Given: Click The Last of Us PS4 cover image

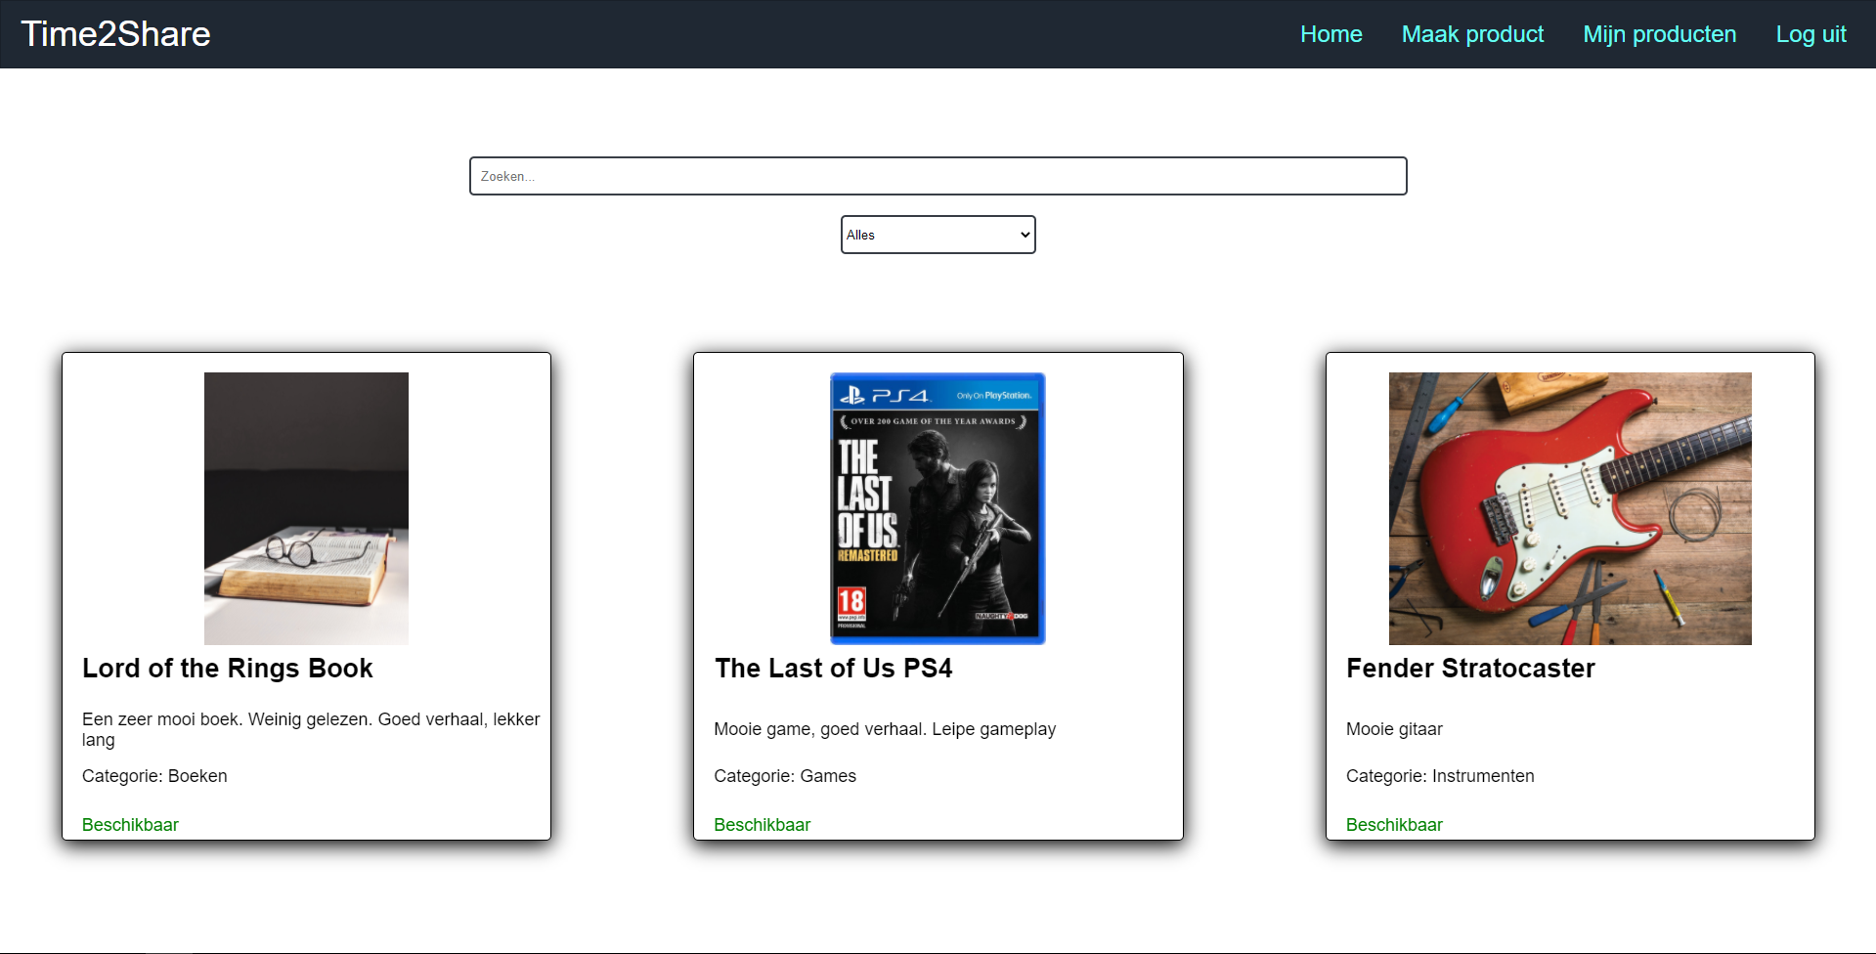Looking at the screenshot, I should click(938, 508).
